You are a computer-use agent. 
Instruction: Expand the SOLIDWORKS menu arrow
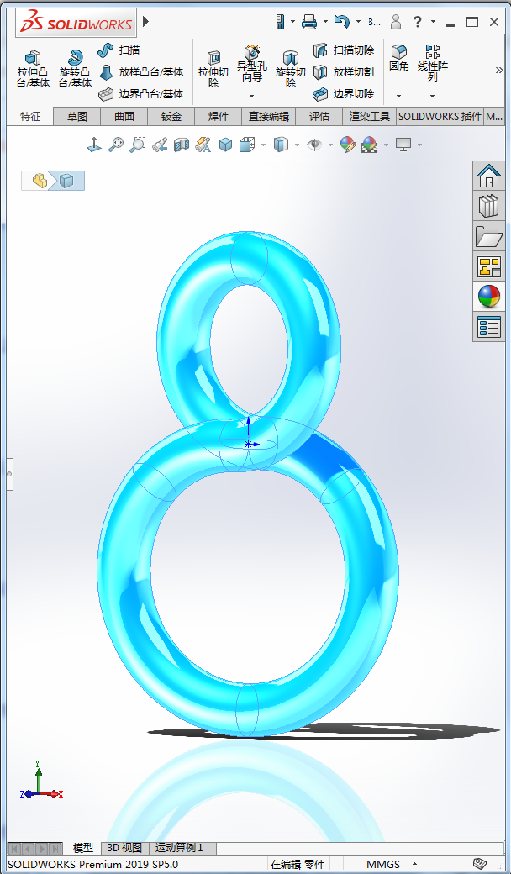pos(146,22)
